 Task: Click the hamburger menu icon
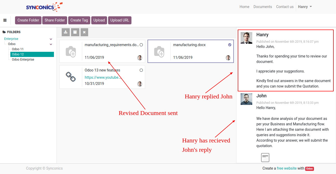[5, 20]
